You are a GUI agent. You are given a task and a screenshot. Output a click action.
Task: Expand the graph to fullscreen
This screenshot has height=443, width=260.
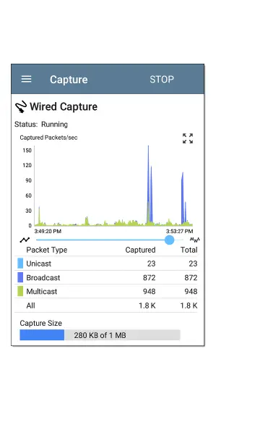[188, 138]
